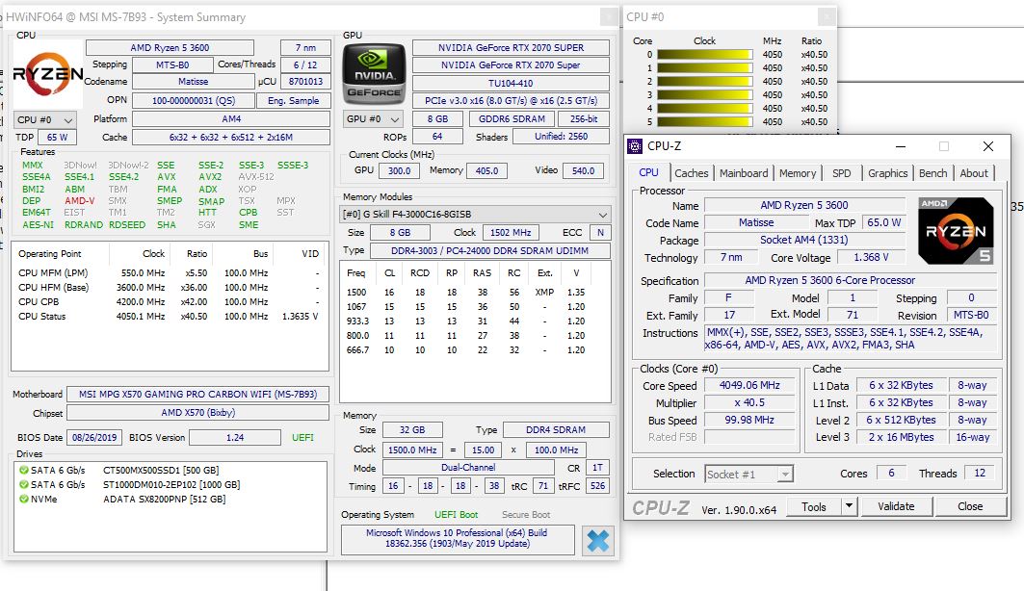Click green check icon beside ST1000DM010 drive
Screen dimensions: 1024x591
coord(23,485)
